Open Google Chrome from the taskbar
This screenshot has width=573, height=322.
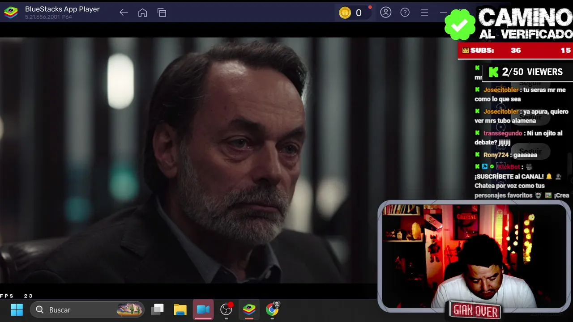(272, 309)
